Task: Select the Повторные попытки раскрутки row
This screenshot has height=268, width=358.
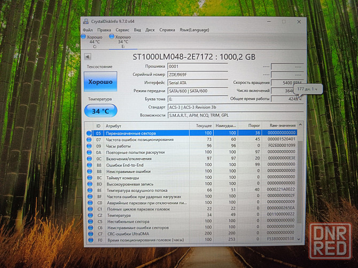Action: pos(191,152)
